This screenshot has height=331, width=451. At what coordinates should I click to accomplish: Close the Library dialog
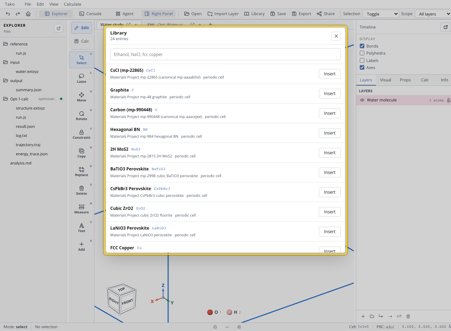click(336, 36)
